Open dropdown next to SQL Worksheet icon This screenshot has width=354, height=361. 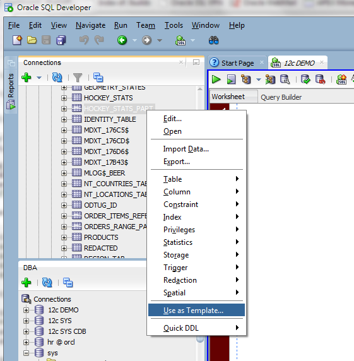click(x=193, y=40)
